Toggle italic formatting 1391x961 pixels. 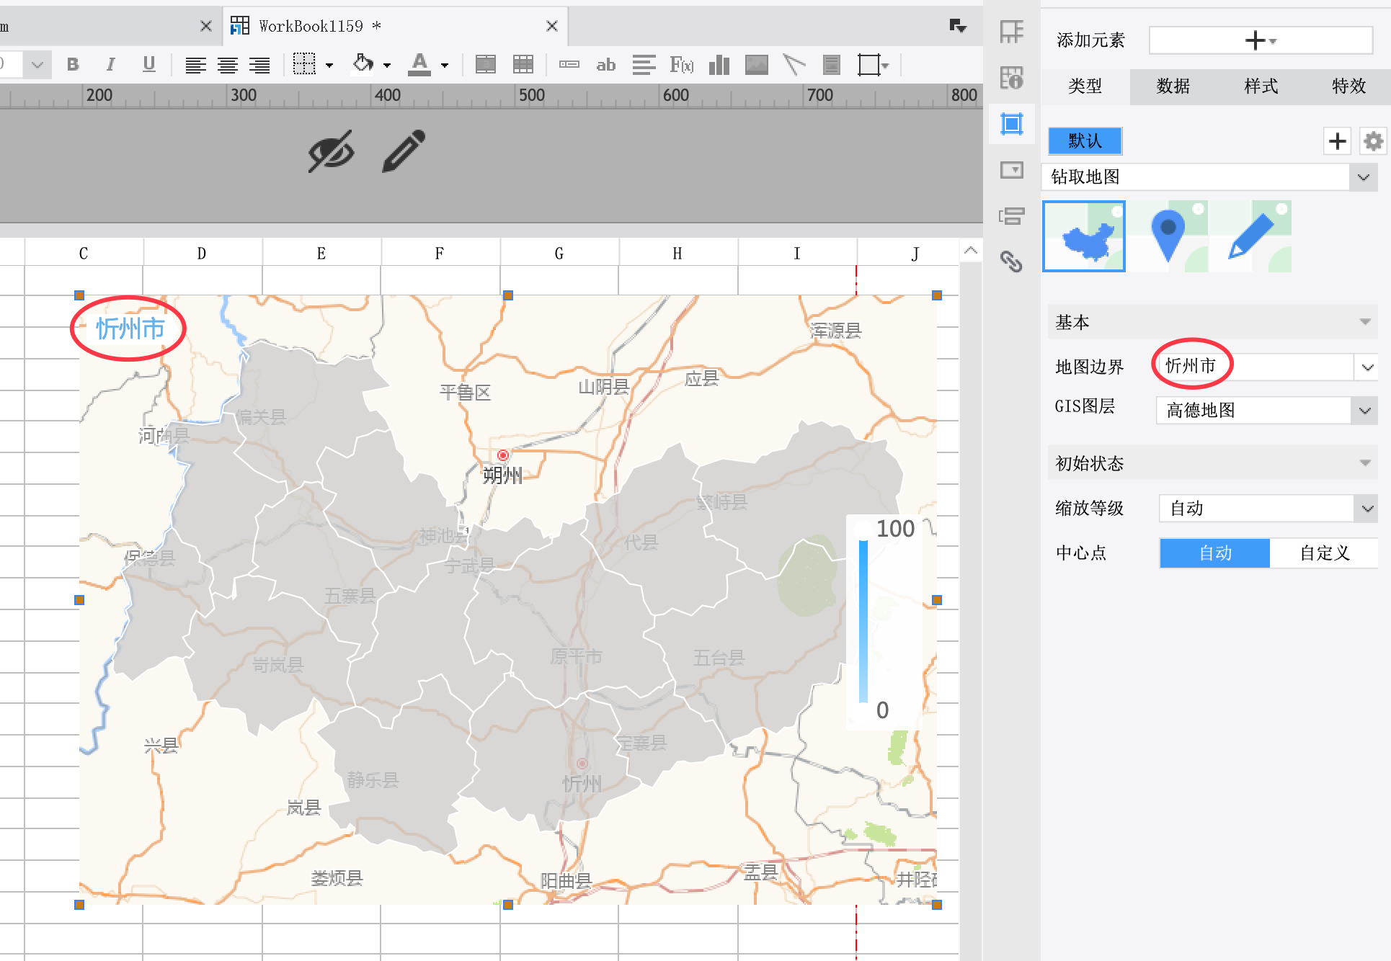[110, 65]
